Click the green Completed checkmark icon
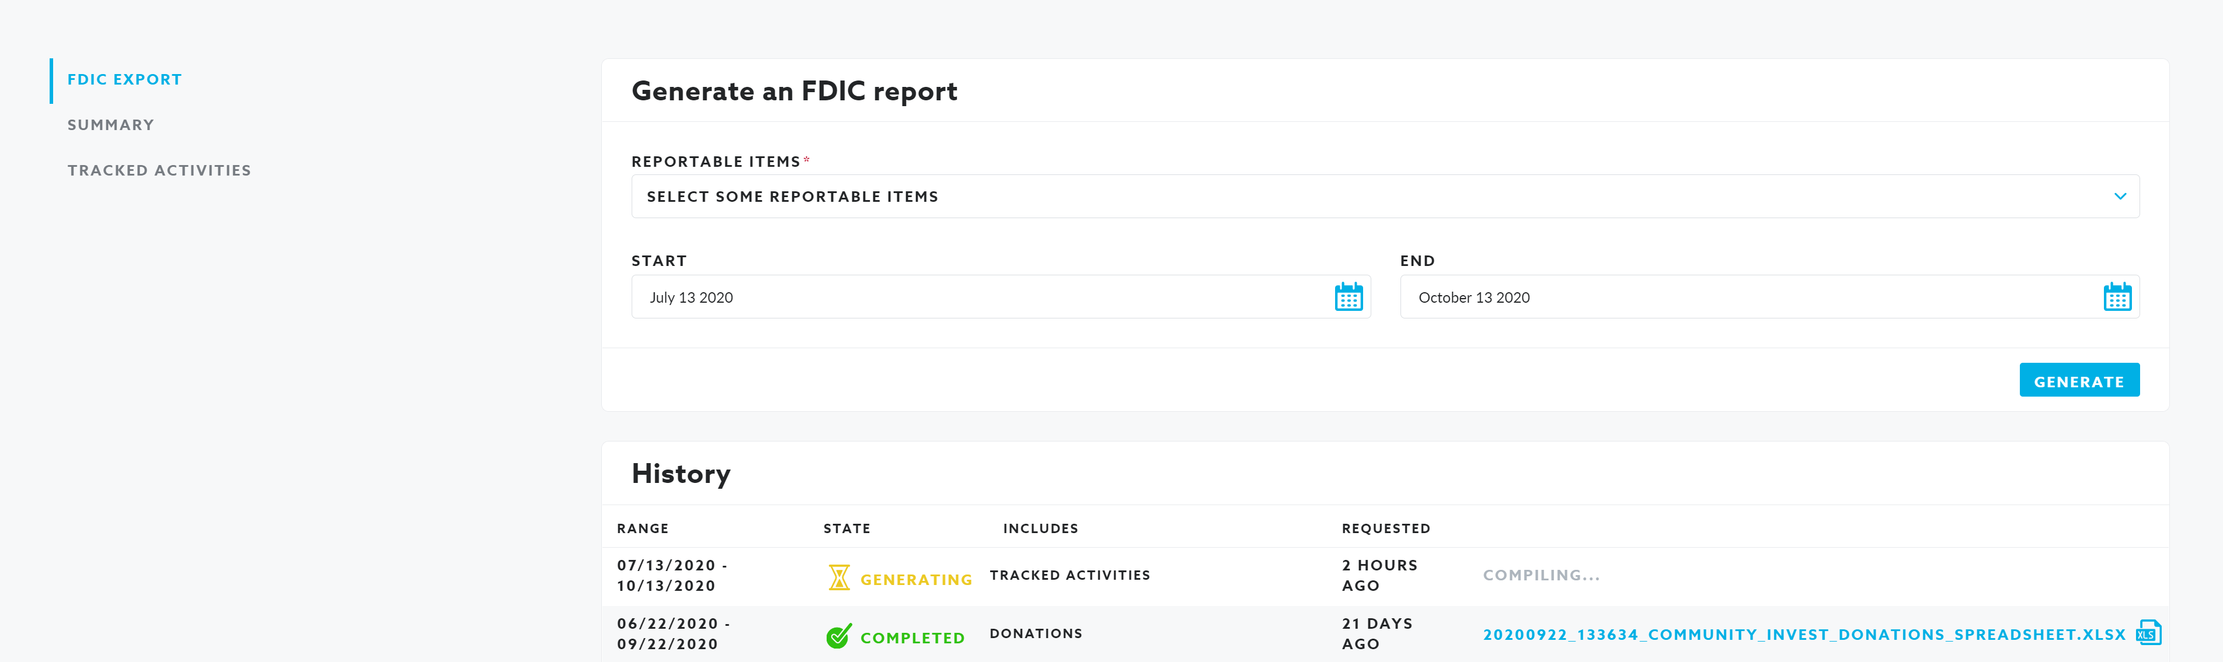 [838, 636]
